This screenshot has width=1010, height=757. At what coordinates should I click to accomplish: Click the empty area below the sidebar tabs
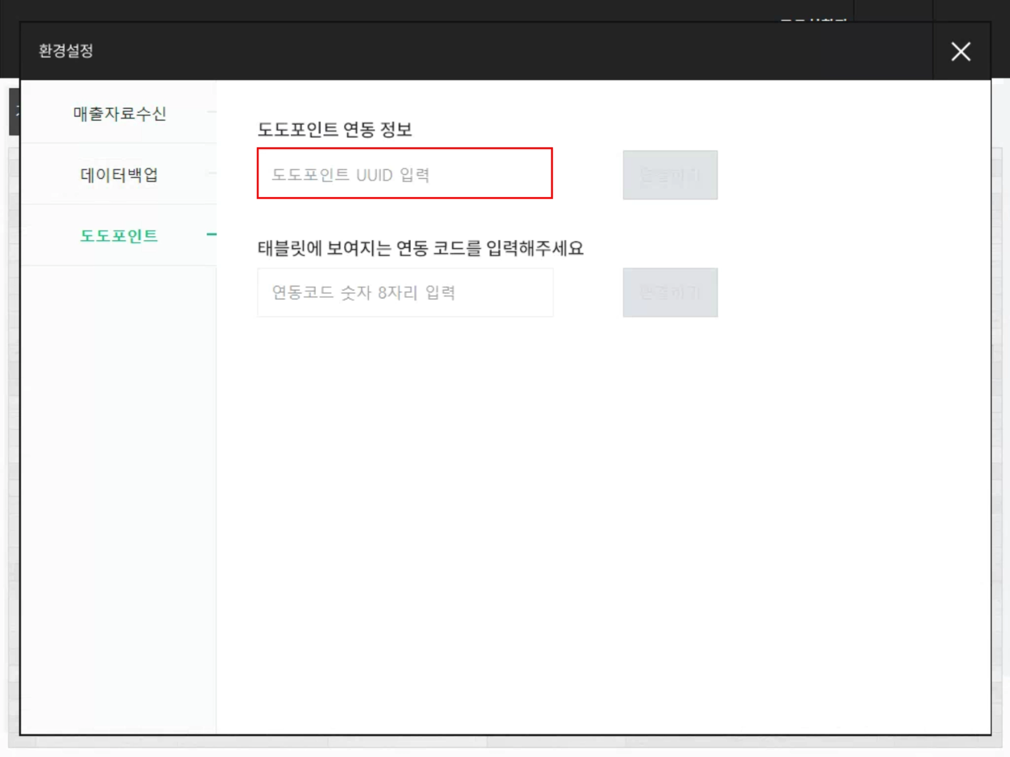pos(118,493)
